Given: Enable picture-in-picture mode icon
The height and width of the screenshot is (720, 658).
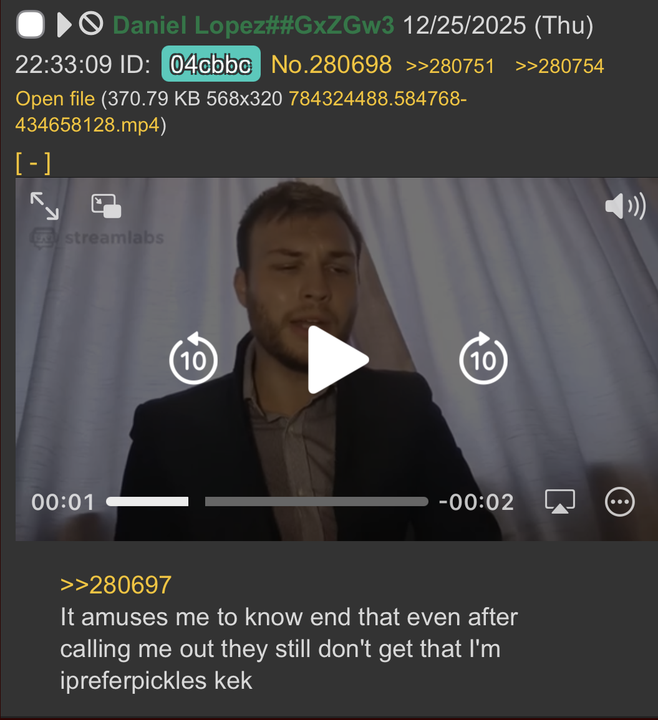Looking at the screenshot, I should click(x=106, y=206).
